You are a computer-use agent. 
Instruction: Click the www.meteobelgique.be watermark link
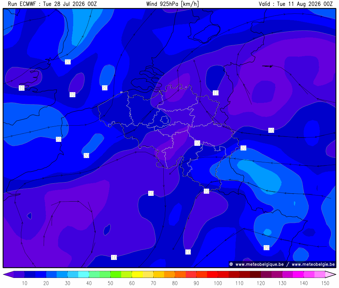259,264
